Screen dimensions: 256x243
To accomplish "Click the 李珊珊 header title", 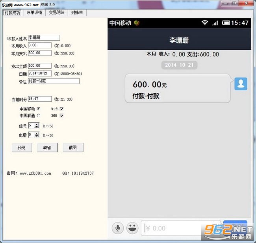I will pyautogui.click(x=179, y=40).
